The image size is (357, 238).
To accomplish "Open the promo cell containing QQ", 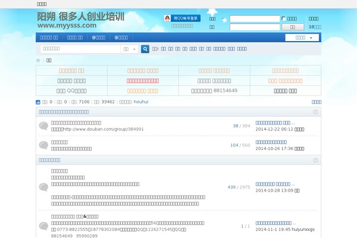I will 71,90.
